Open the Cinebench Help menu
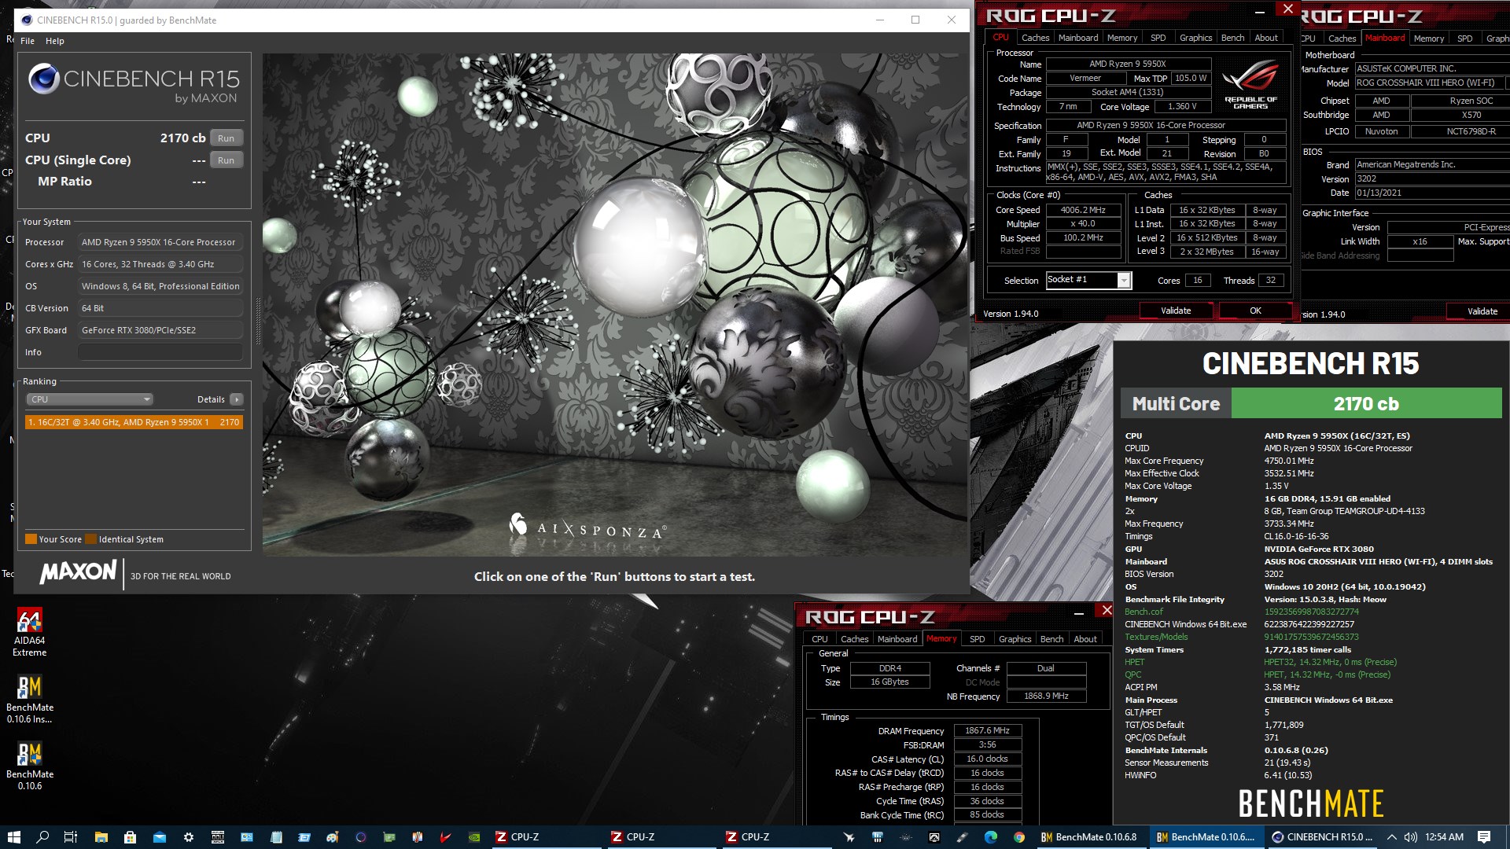 [x=55, y=41]
